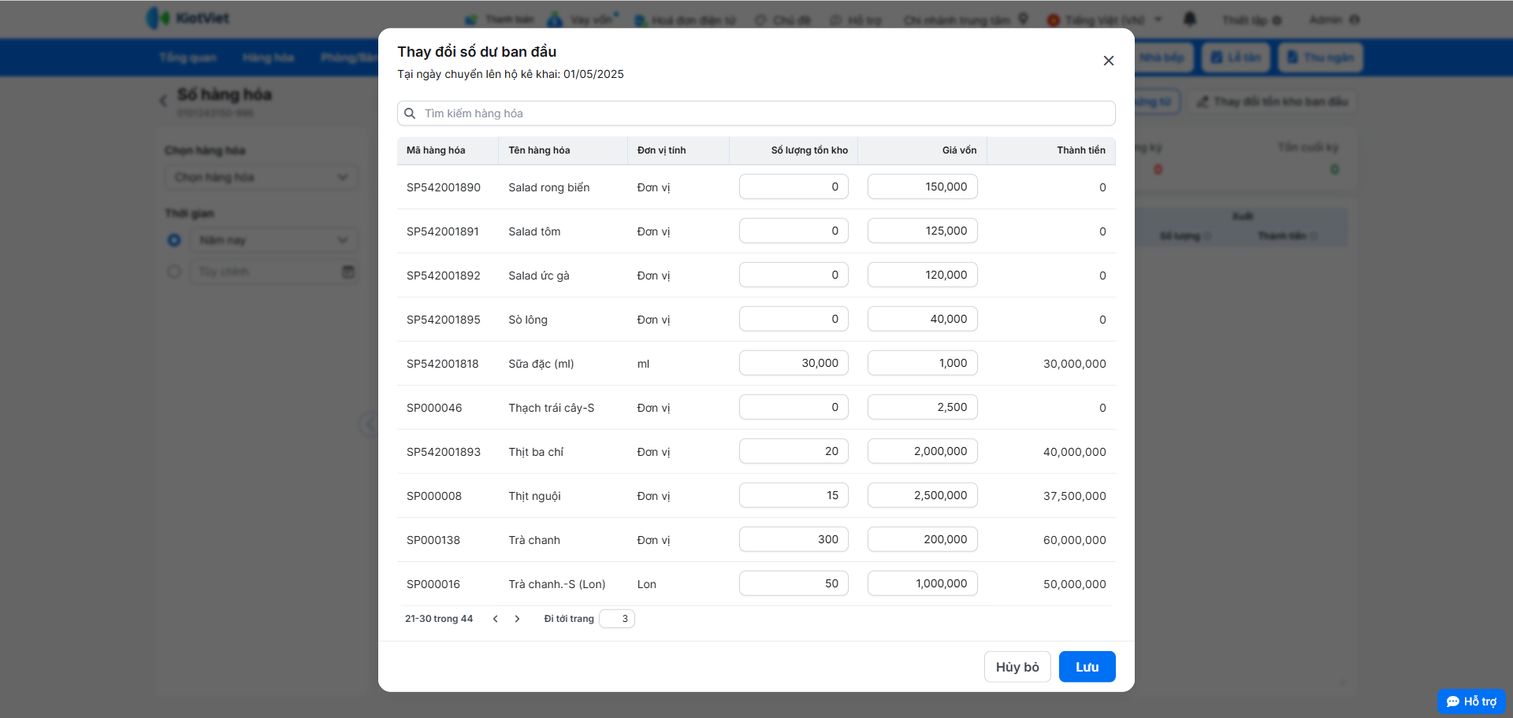1513x718 pixels.
Task: Select the Tùy chỉnh radio button
Action: 174,272
